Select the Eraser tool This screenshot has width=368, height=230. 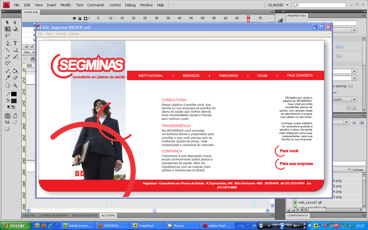[x=15, y=77]
